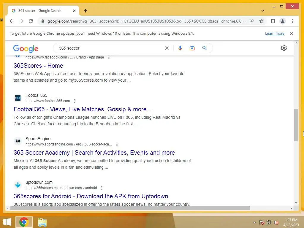Screen dimensions: 304x228
Task: Open Google quick settings gear
Action: point(284,48)
